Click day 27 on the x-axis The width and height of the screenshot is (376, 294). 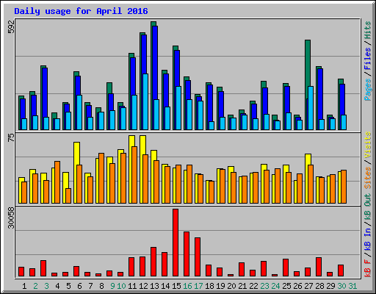(308, 286)
